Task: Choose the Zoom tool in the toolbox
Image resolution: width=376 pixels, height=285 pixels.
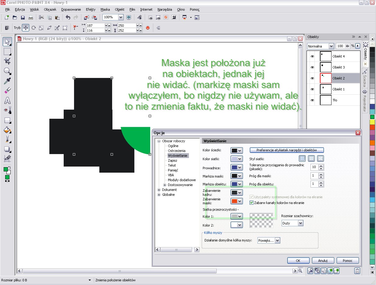Action: [x=7, y=71]
